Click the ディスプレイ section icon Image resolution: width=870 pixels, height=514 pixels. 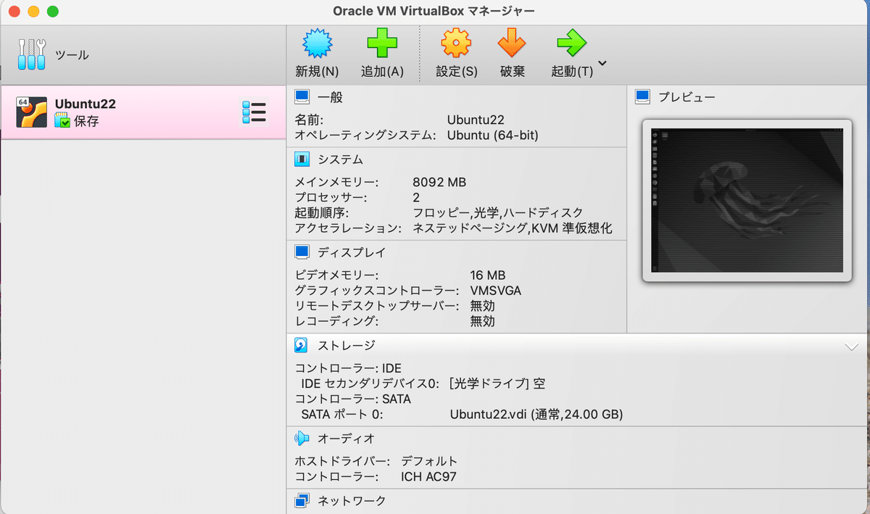coord(302,252)
